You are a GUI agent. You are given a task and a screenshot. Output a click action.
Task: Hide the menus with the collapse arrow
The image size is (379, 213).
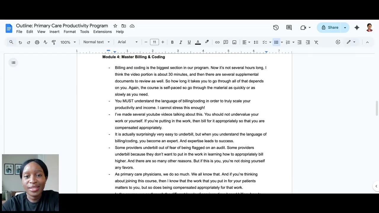(x=367, y=42)
